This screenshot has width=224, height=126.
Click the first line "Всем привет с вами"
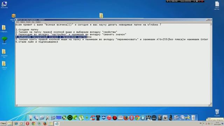pyautogui.click(x=88, y=25)
